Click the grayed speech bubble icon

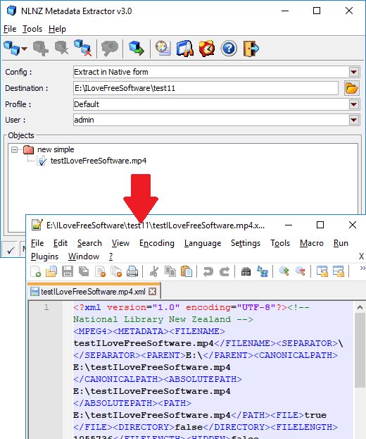(x=110, y=49)
